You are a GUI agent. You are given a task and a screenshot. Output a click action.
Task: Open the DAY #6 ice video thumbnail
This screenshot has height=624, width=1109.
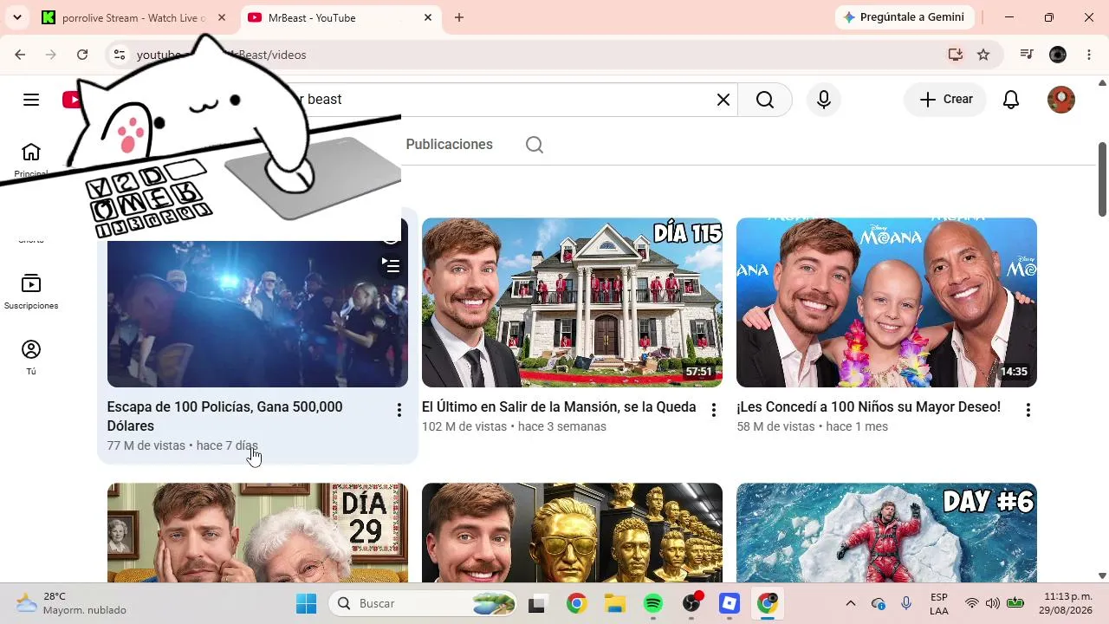[886, 533]
